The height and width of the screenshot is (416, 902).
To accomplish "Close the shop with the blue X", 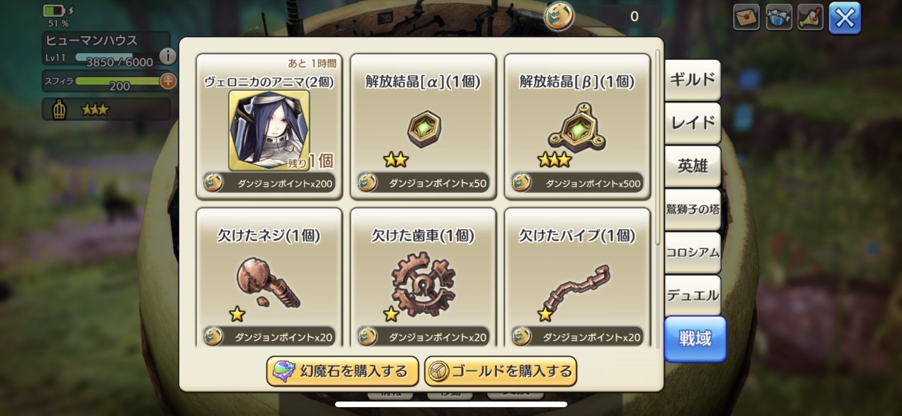I will 845,18.
